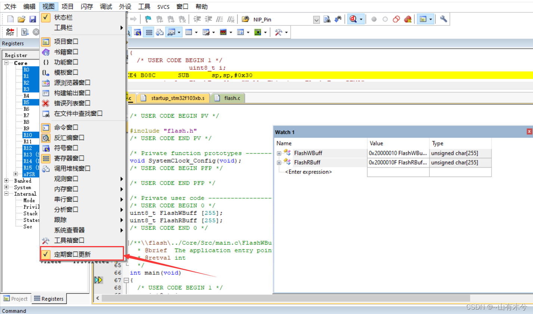
Task: Open the NIP_Pin combo box dropdown arrow
Action: pyautogui.click(x=316, y=20)
